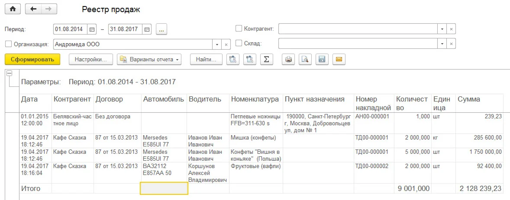The image size is (510, 200).
Task: Open report Настройки
Action: click(91, 60)
